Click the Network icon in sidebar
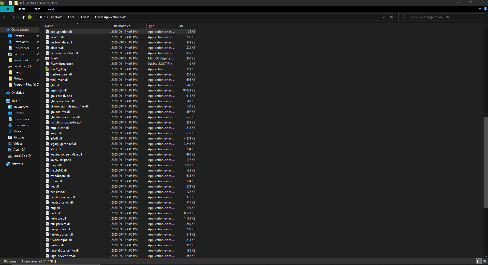 pos(8,164)
